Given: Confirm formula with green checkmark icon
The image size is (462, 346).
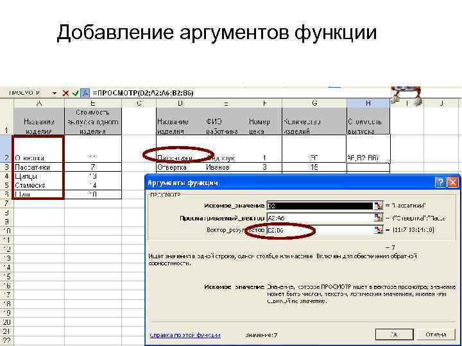Looking at the screenshot, I should coord(76,94).
